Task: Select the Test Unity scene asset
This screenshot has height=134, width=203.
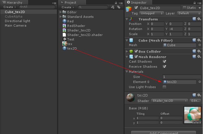Action: pos(70,39)
